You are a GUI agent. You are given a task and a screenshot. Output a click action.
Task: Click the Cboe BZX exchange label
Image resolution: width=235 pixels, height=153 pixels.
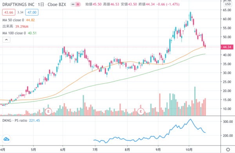point(57,4)
